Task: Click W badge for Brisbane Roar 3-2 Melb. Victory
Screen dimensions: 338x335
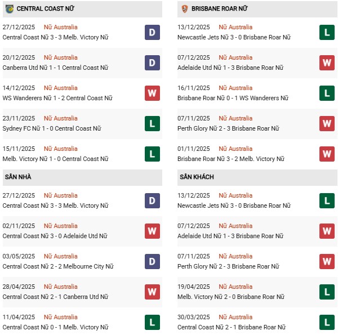Action: pos(327,154)
